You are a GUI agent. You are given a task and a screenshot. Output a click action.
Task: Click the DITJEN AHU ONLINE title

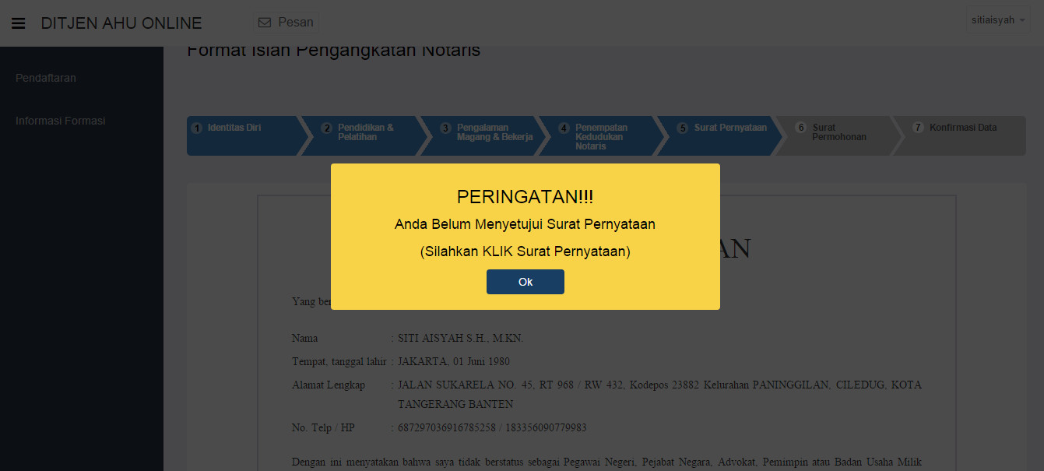pos(121,23)
